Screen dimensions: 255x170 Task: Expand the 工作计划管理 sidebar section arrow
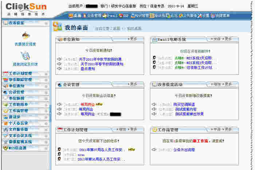(x=46, y=74)
